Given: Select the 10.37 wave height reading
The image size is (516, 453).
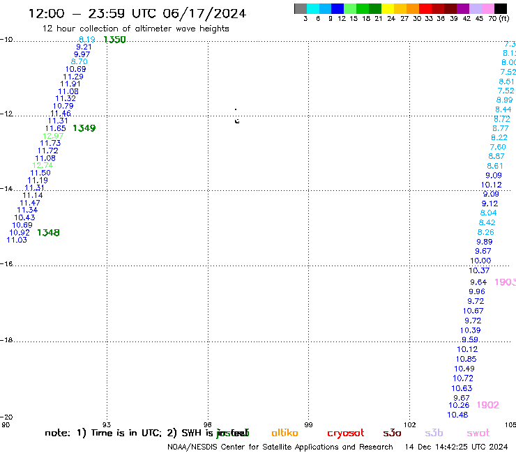Looking at the screenshot, I should [479, 270].
